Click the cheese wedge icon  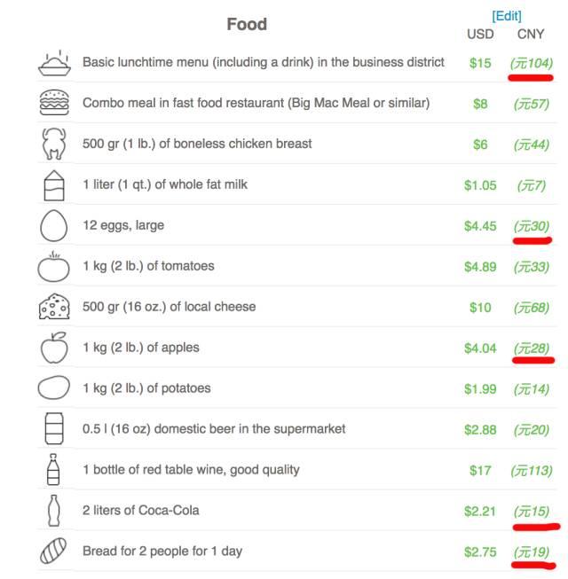click(x=54, y=307)
